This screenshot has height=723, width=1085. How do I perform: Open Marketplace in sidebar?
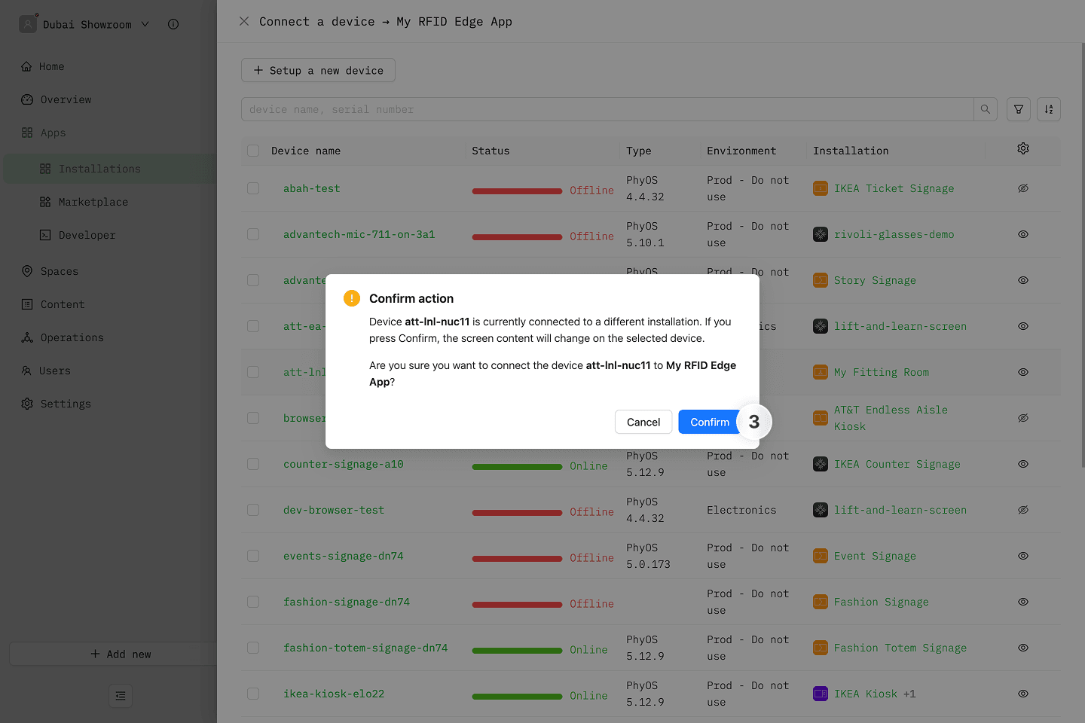pyautogui.click(x=93, y=202)
